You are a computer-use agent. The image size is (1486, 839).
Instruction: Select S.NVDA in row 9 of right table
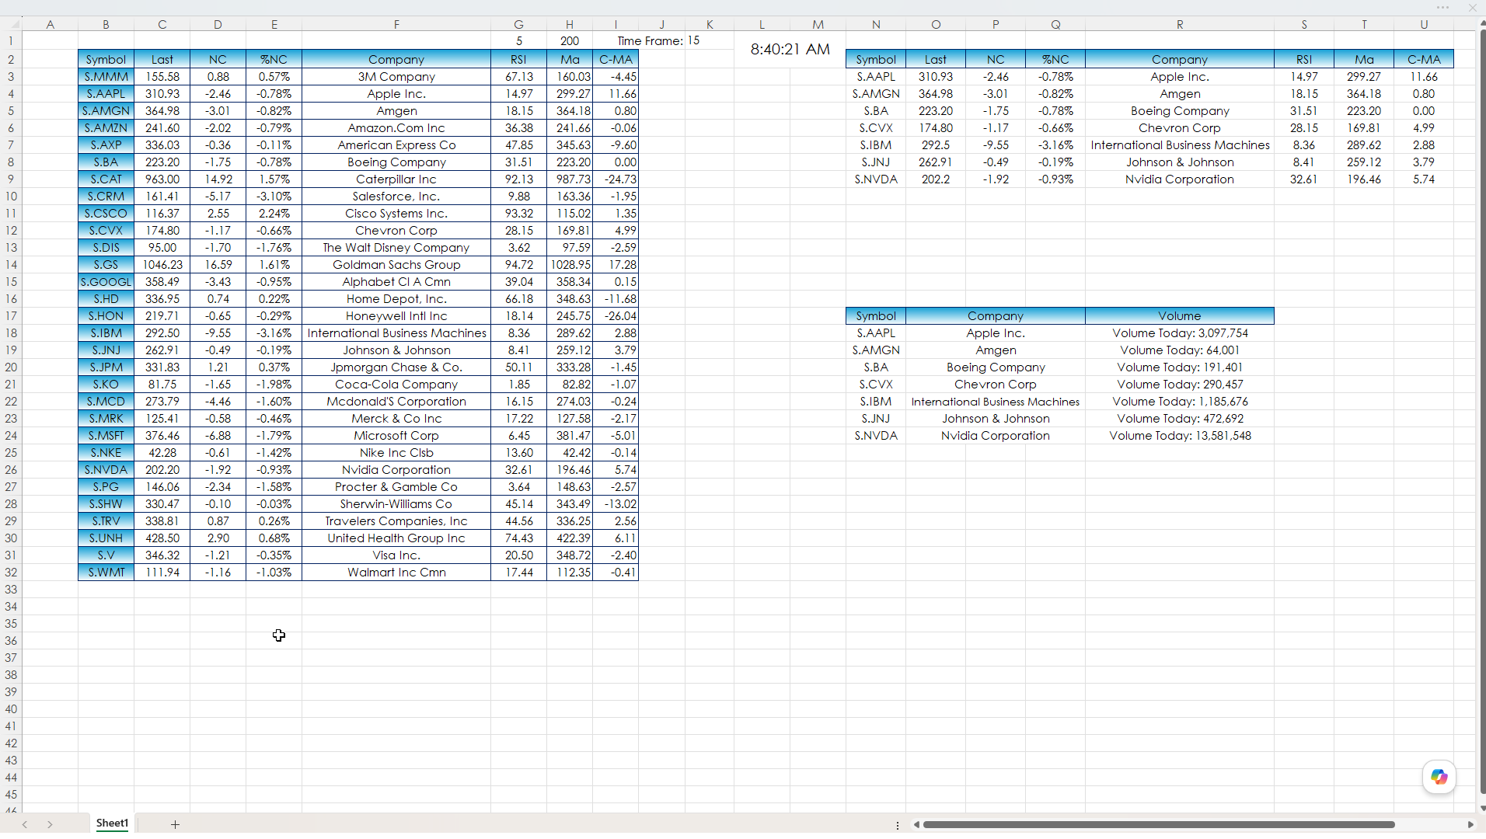(876, 179)
